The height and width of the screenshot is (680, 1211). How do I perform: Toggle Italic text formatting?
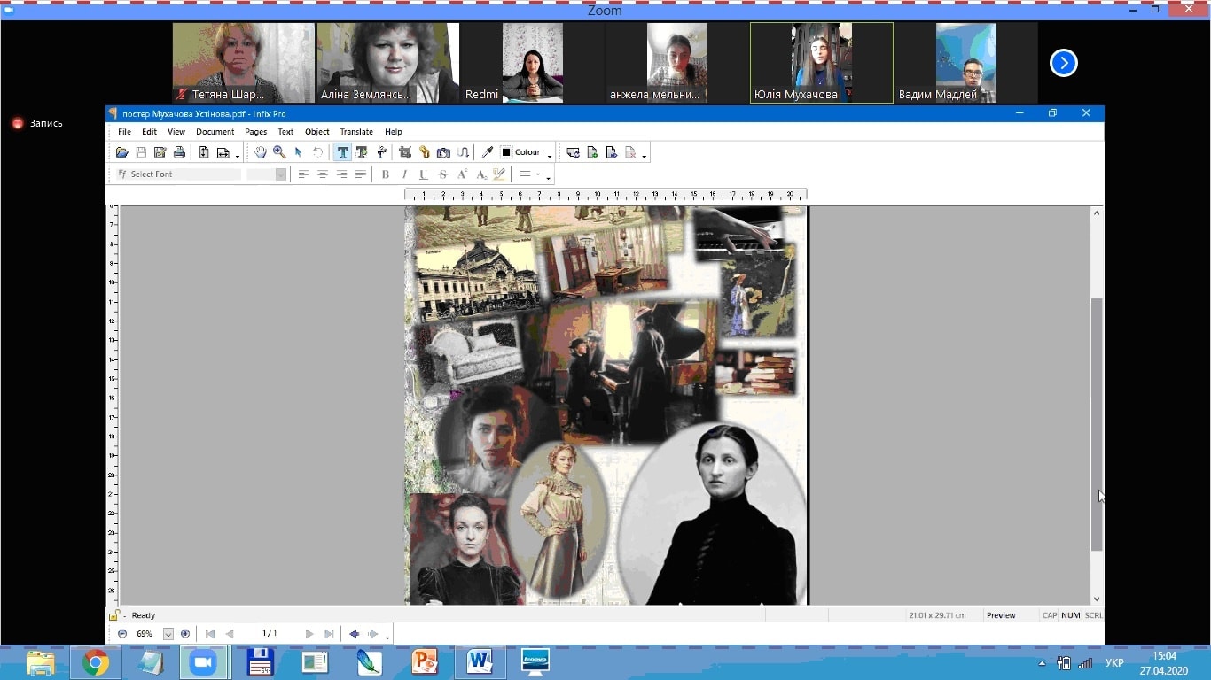[404, 174]
